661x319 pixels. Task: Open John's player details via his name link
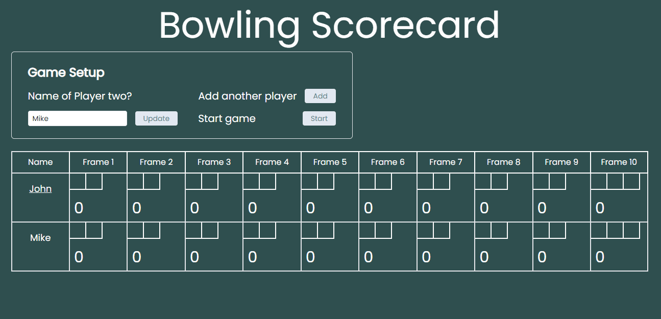[40, 188]
